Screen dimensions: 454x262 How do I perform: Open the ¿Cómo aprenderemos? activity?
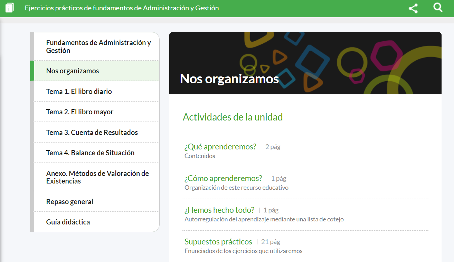pos(223,178)
